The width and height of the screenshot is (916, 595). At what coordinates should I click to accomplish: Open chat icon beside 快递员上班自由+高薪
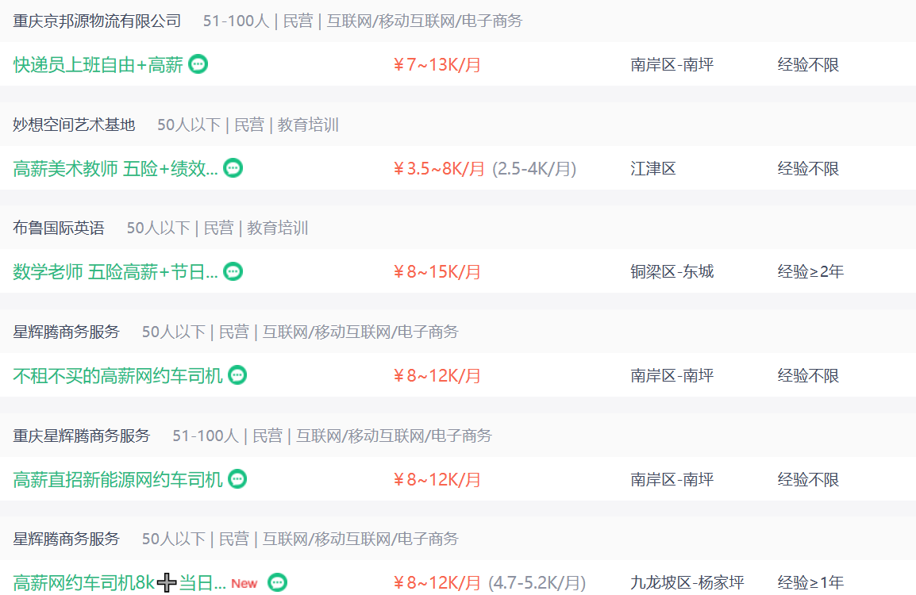[x=198, y=63]
